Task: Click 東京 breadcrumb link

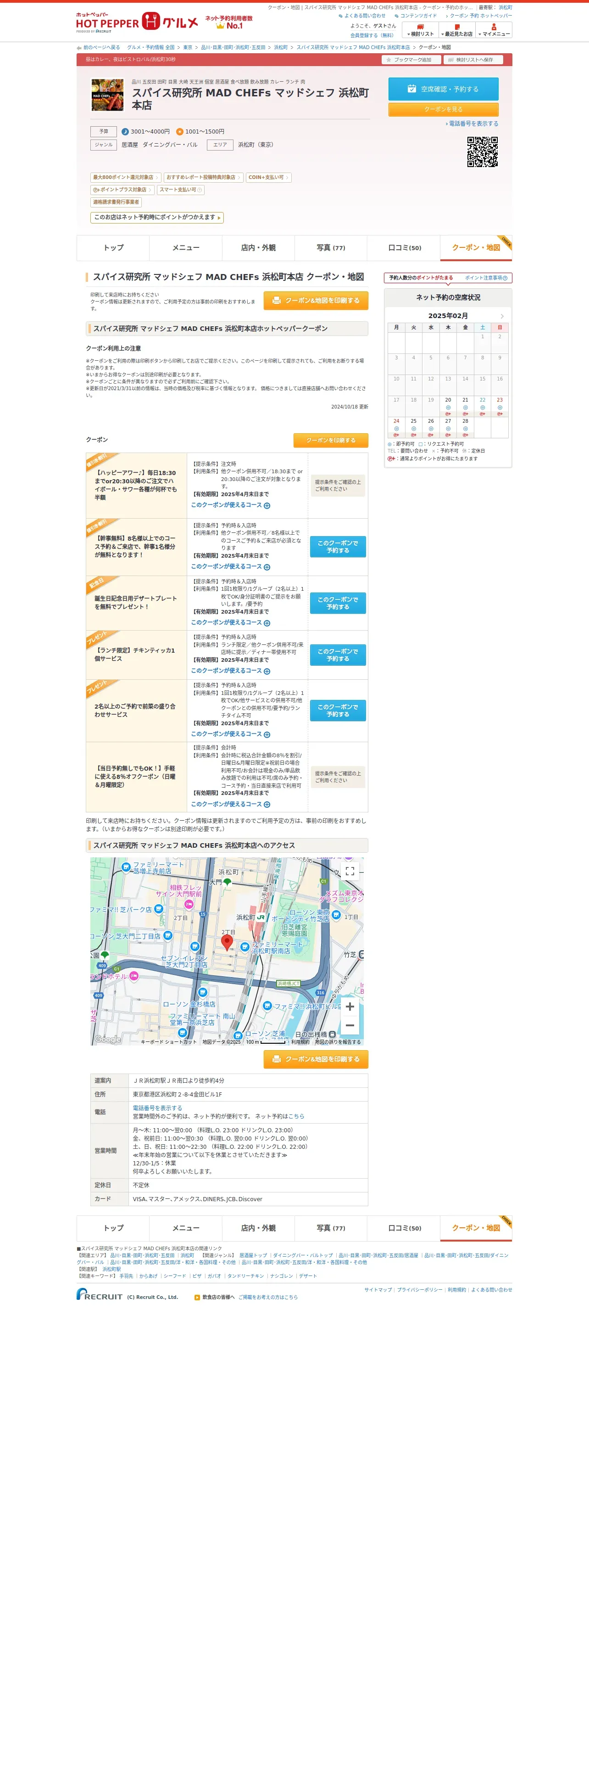Action: coord(188,47)
